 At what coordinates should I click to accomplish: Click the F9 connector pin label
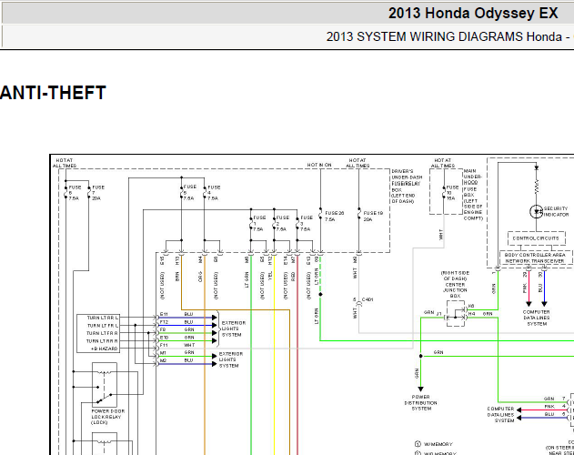coord(163,329)
